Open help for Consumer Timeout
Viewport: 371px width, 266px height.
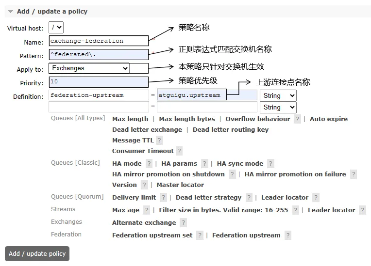click(x=179, y=151)
